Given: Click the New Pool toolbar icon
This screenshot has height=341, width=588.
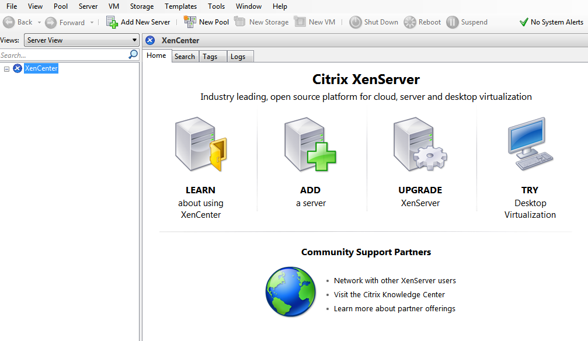Looking at the screenshot, I should pyautogui.click(x=190, y=22).
